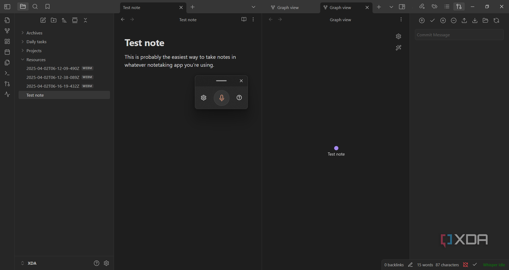The image size is (509, 270).
Task: Start recording with the microphone button
Action: click(x=222, y=98)
